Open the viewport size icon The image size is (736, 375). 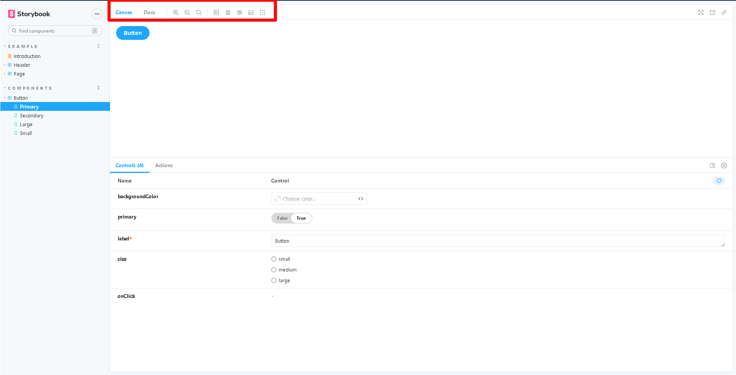coord(239,13)
